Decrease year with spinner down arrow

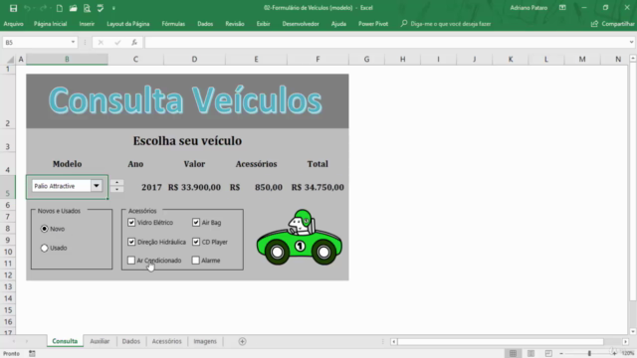[x=117, y=189]
